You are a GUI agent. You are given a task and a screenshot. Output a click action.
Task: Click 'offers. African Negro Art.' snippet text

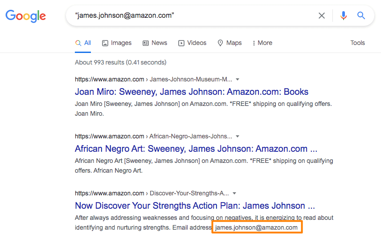(x=109, y=170)
